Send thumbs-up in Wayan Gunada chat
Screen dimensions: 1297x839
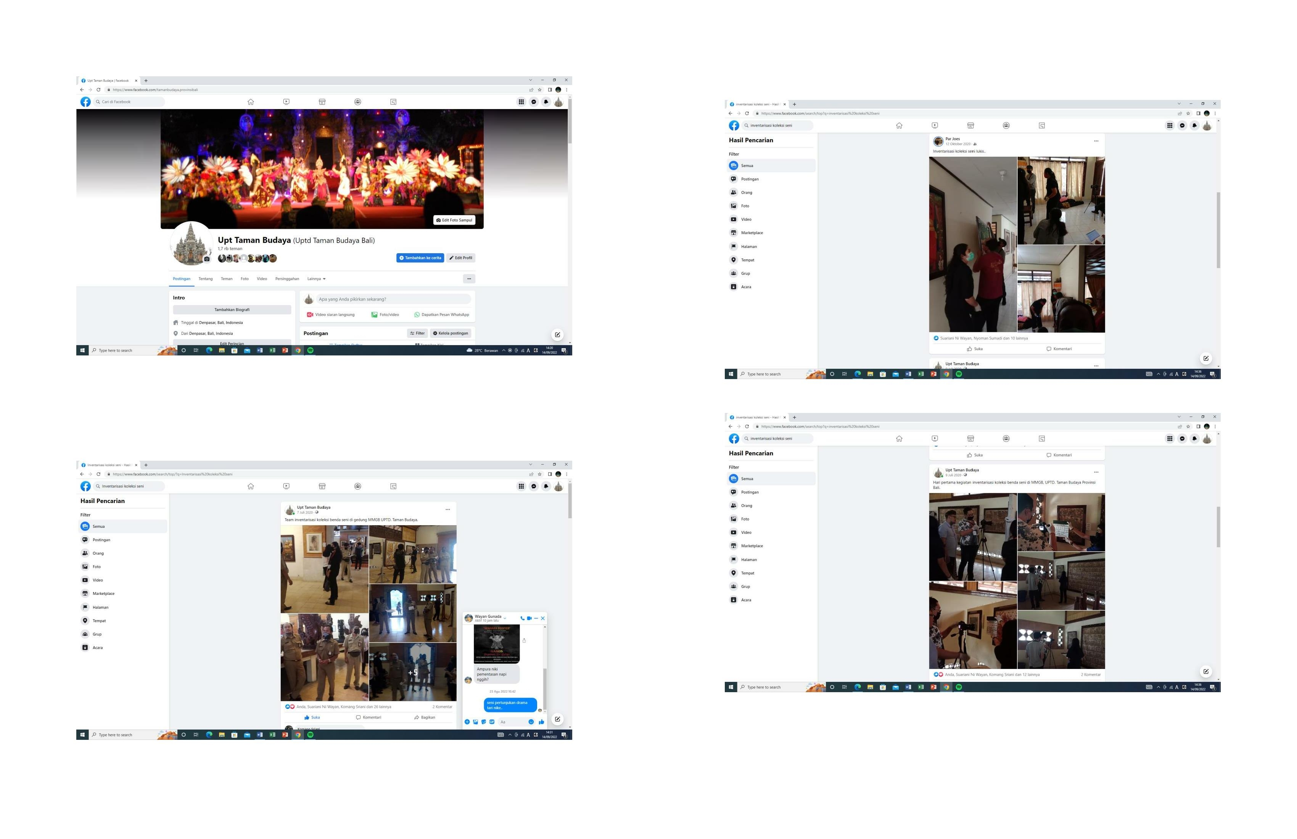541,722
